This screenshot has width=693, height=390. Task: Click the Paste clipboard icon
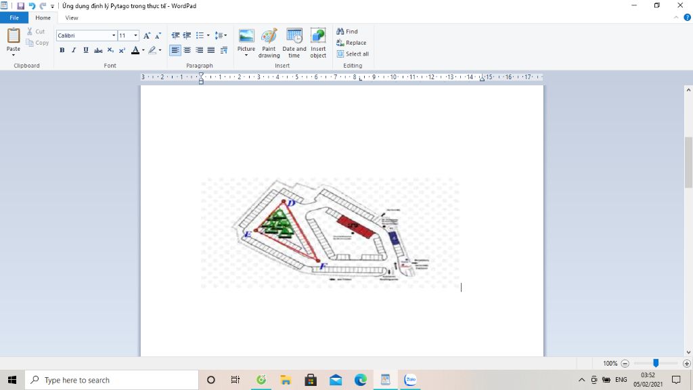coord(14,35)
